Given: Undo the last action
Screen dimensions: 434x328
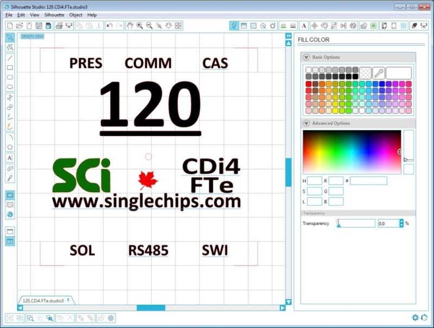Looking at the screenshot, I should click(110, 26).
